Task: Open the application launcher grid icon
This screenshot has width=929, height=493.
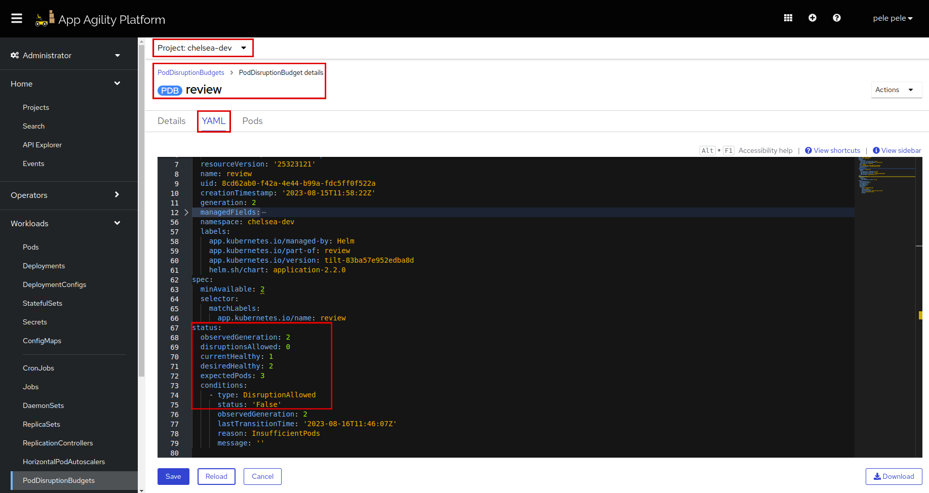Action: click(788, 18)
